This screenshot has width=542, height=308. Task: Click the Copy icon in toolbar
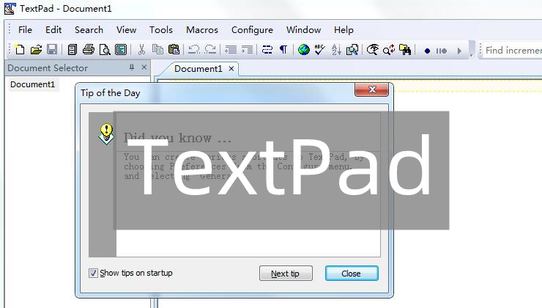pos(157,50)
